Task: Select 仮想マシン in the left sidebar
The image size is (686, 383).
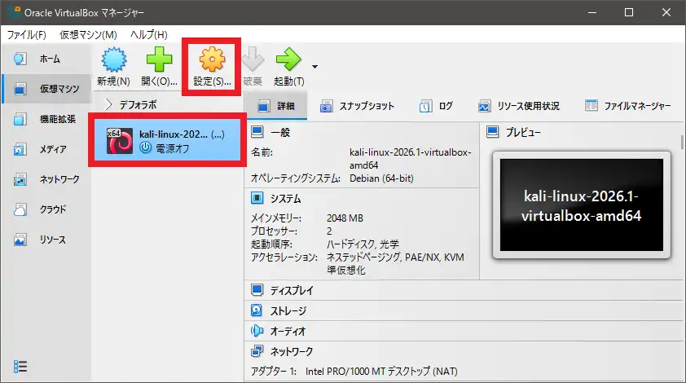Action: 46,89
